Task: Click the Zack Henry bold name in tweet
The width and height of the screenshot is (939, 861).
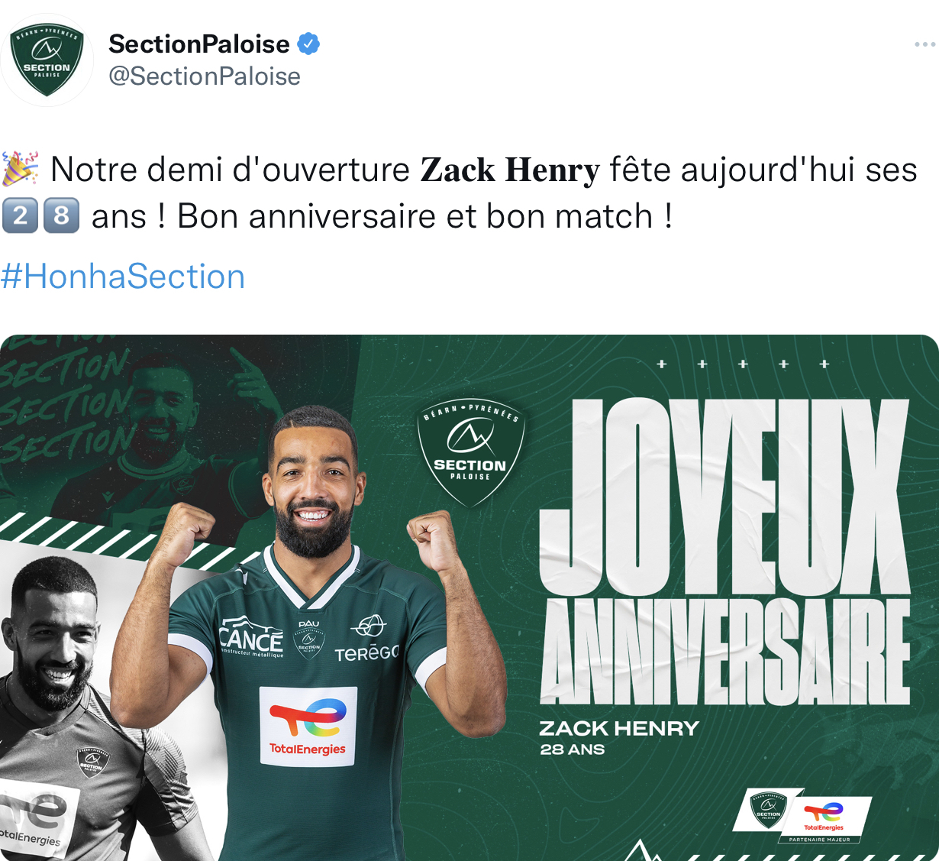Action: (510, 170)
